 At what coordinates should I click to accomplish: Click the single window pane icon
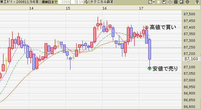click(x=164, y=2)
